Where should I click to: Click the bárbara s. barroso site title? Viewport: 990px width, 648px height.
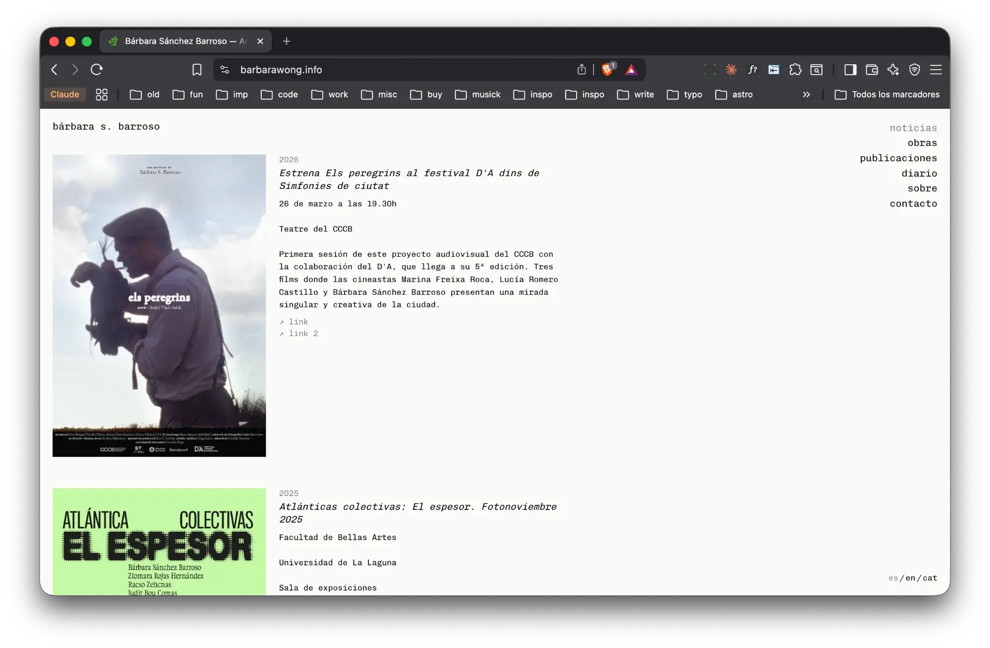pyautogui.click(x=106, y=127)
